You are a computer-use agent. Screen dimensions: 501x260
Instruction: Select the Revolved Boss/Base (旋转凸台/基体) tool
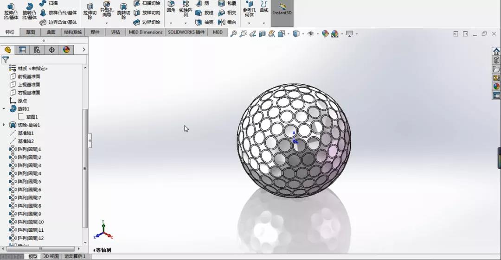point(29,12)
